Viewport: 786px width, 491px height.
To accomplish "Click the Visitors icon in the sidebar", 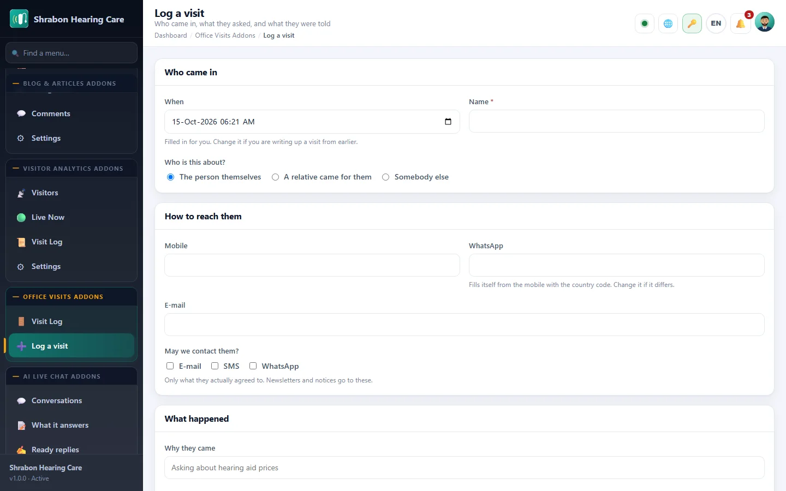I will pos(21,193).
